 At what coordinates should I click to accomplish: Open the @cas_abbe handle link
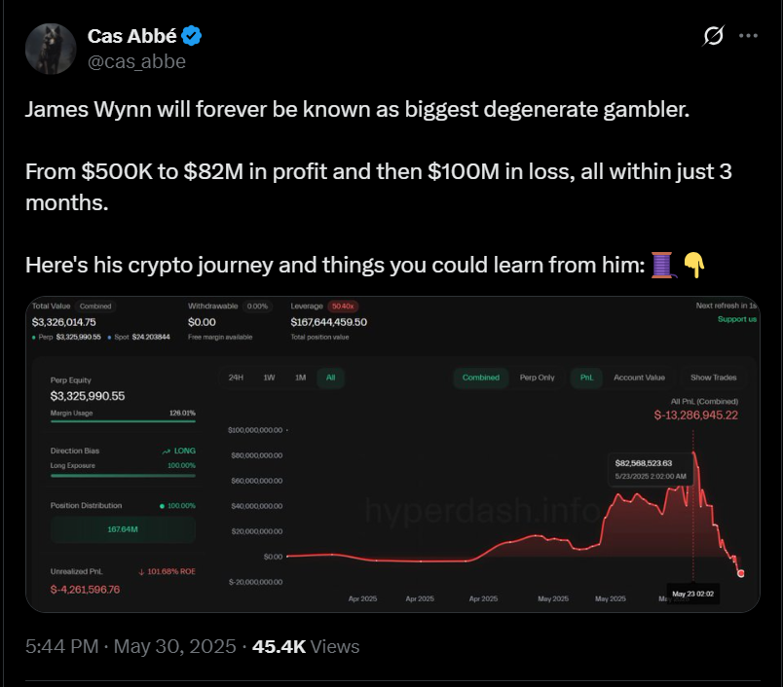pos(136,61)
